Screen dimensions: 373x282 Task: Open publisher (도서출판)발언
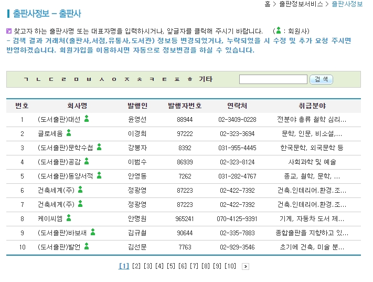tap(59, 247)
